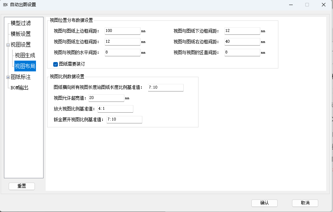The width and height of the screenshot is (333, 212).
Task: Select the 视图布局 tree item
Action: coord(25,66)
